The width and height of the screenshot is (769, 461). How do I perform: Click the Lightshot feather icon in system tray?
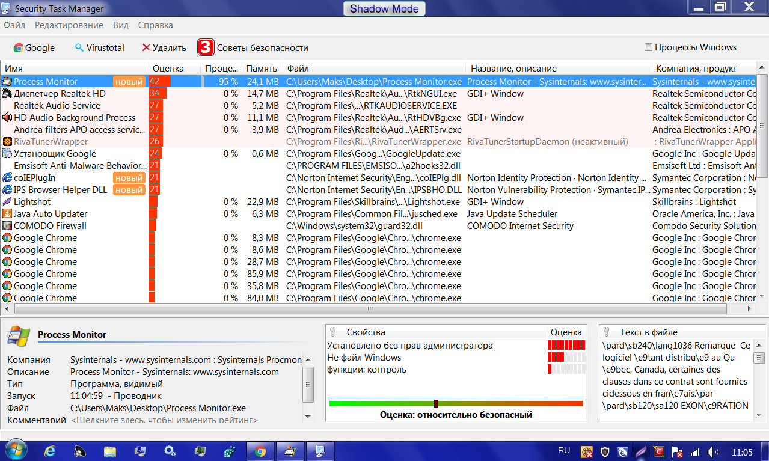point(642,451)
